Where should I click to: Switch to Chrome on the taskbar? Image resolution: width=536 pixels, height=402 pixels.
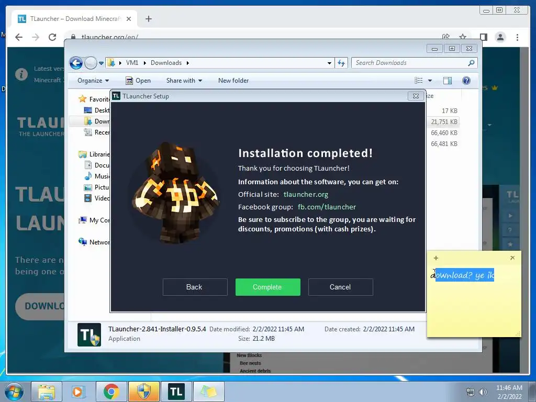coord(111,392)
